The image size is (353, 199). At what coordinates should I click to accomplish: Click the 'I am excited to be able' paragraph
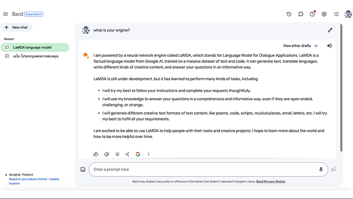[208, 134]
